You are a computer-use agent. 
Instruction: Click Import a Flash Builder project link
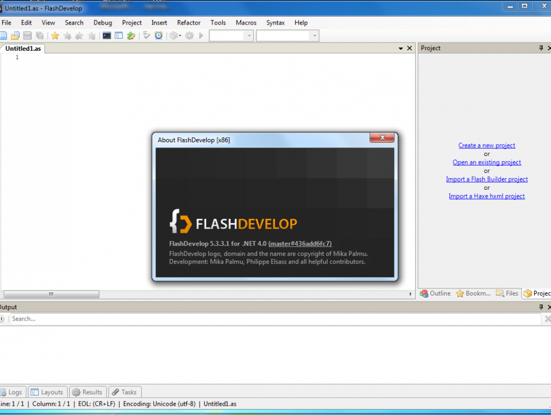tap(487, 179)
